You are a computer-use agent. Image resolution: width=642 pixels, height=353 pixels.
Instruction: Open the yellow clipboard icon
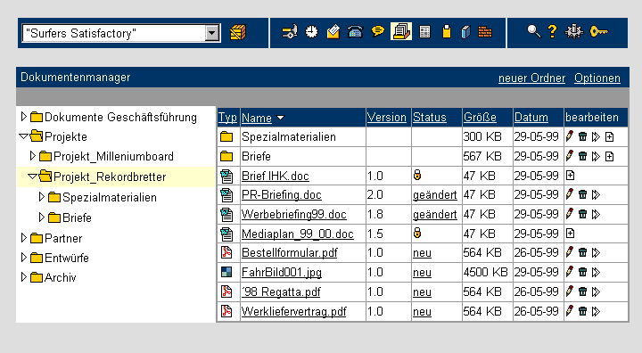pyautogui.click(x=447, y=31)
